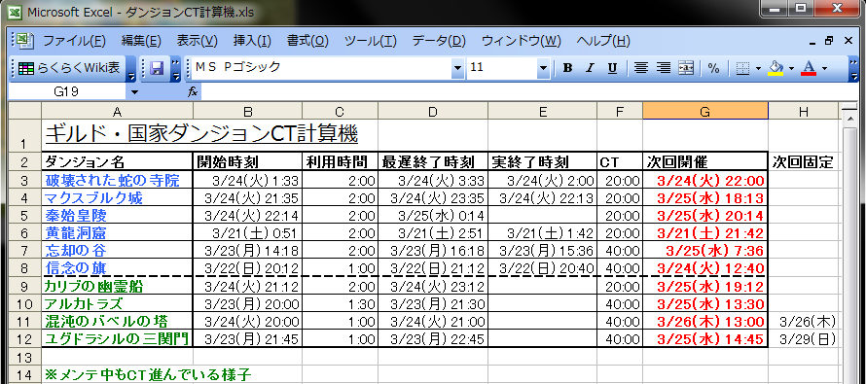Open the ヘルプ(H) menu

coord(603,41)
